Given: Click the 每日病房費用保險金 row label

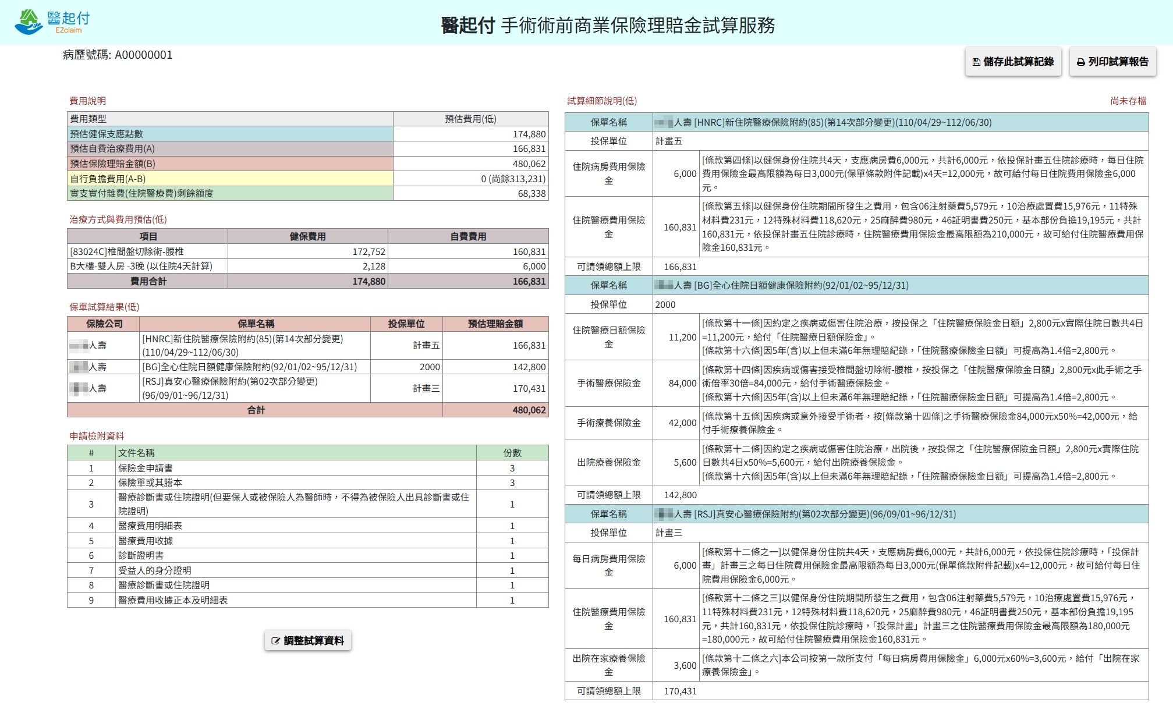Looking at the screenshot, I should coord(608,565).
